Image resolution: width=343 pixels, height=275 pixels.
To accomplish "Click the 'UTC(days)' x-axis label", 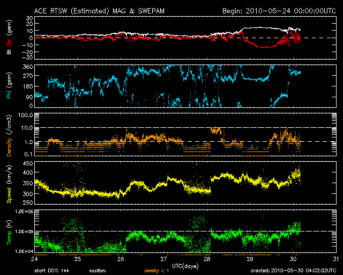I will (185, 266).
